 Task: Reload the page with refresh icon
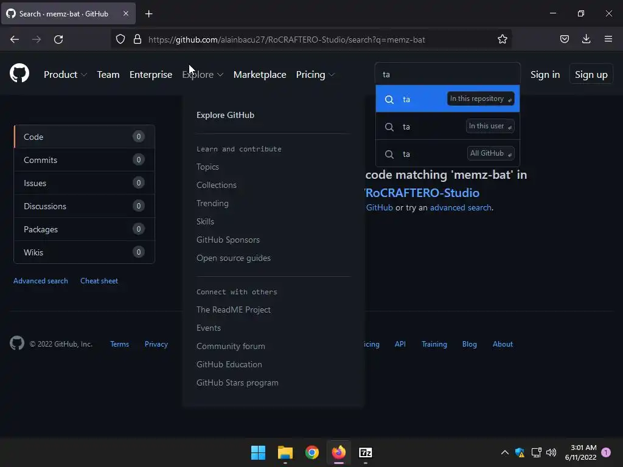pyautogui.click(x=58, y=40)
